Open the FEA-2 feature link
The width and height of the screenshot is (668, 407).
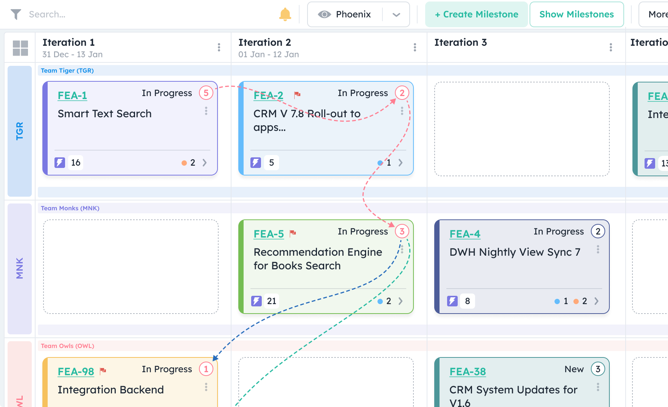pos(268,95)
